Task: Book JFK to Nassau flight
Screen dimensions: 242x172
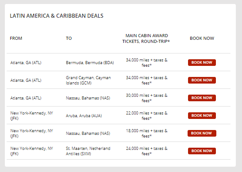Action: pyautogui.click(x=202, y=133)
